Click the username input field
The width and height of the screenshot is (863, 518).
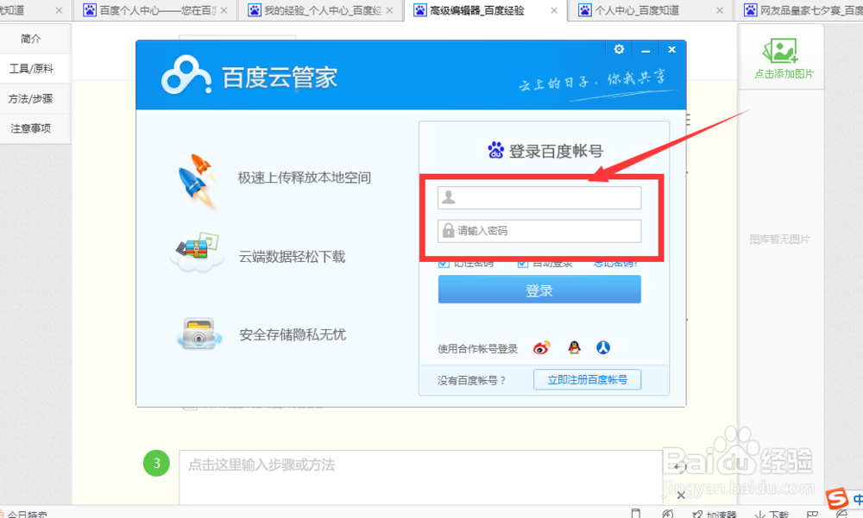pos(539,197)
